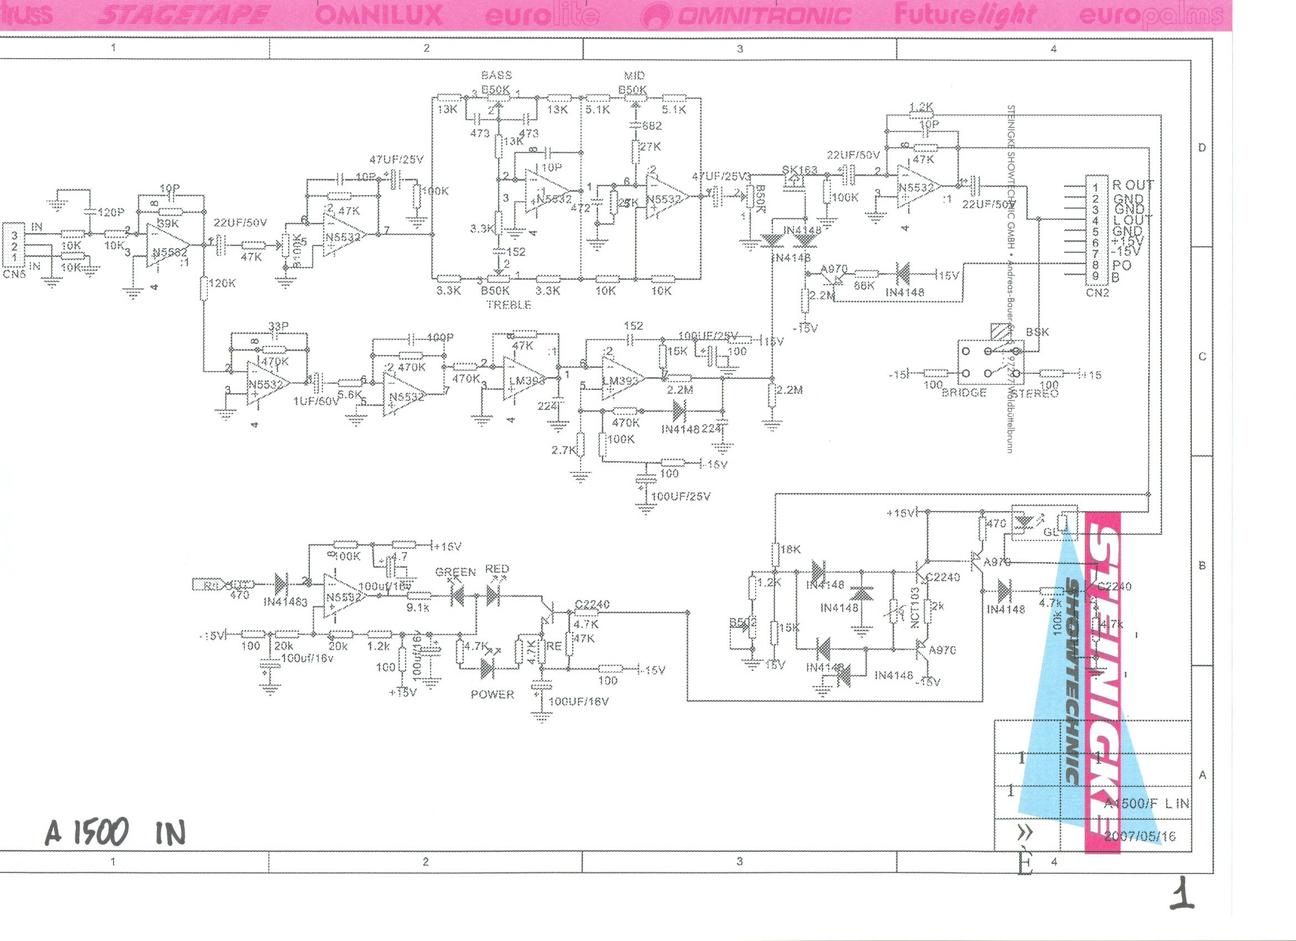
Task: Click the OMNITRONIC logo in header
Action: click(746, 15)
